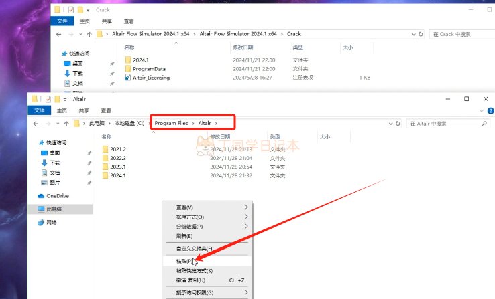Viewport: 495px width, 299px height.
Task: Open 查看 tab in Crack window
Action: pos(129,21)
